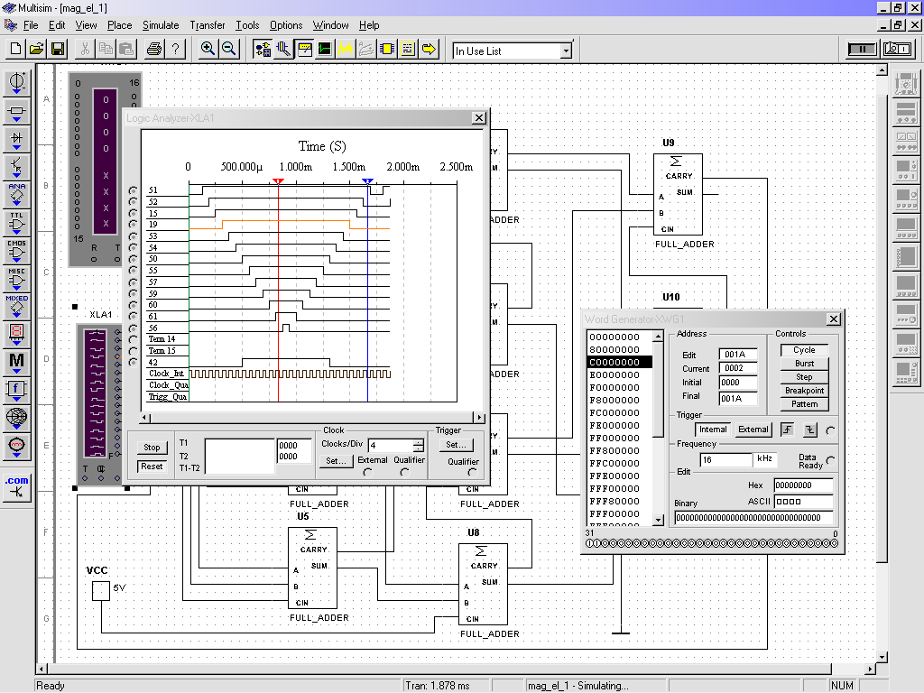This screenshot has width=924, height=693.
Task: Pause the simulation with the pause switch
Action: [x=862, y=49]
